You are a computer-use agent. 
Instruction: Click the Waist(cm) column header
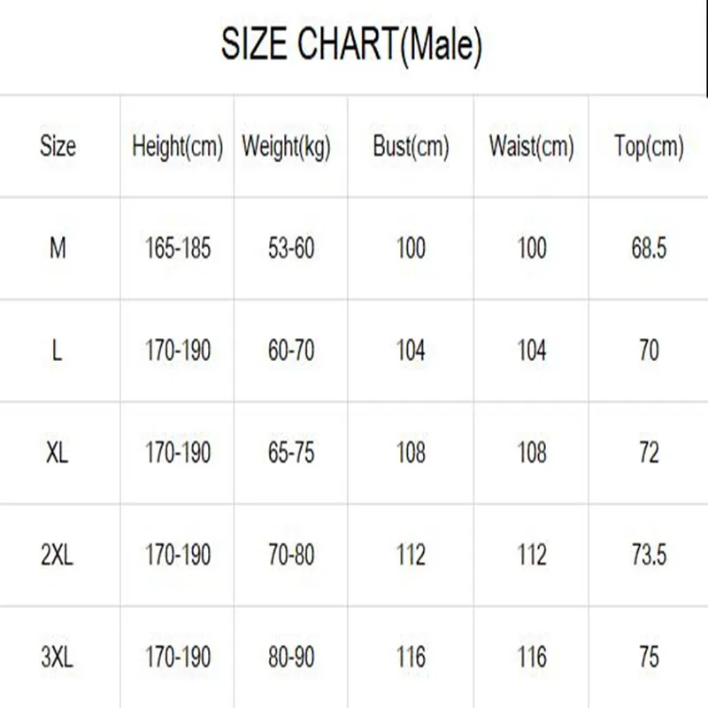[531, 146]
